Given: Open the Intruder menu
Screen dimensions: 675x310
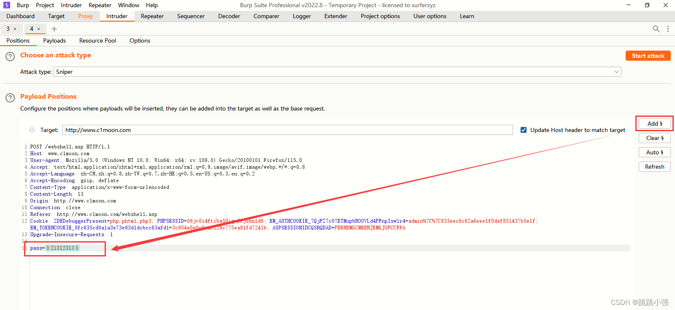Looking at the screenshot, I should pos(71,5).
